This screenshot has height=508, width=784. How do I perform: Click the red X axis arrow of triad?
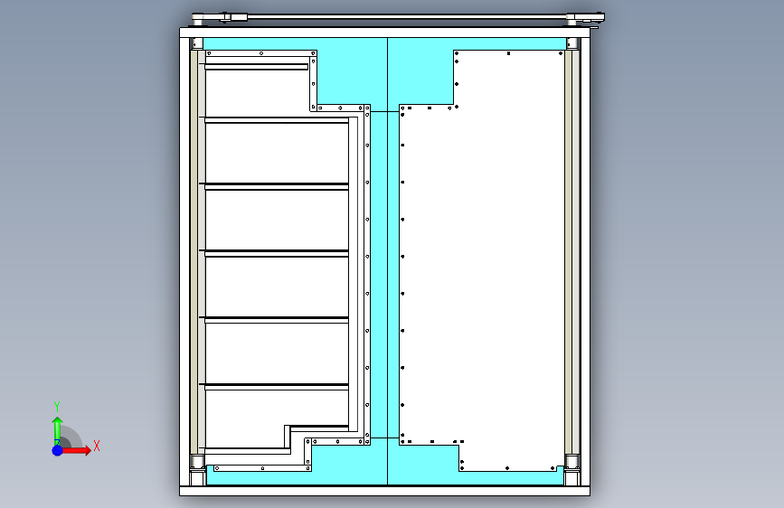pos(76,450)
